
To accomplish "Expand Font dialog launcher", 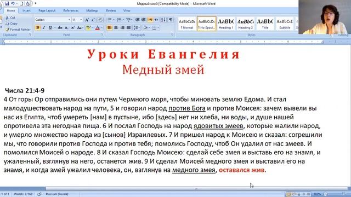I will pos(102,35).
